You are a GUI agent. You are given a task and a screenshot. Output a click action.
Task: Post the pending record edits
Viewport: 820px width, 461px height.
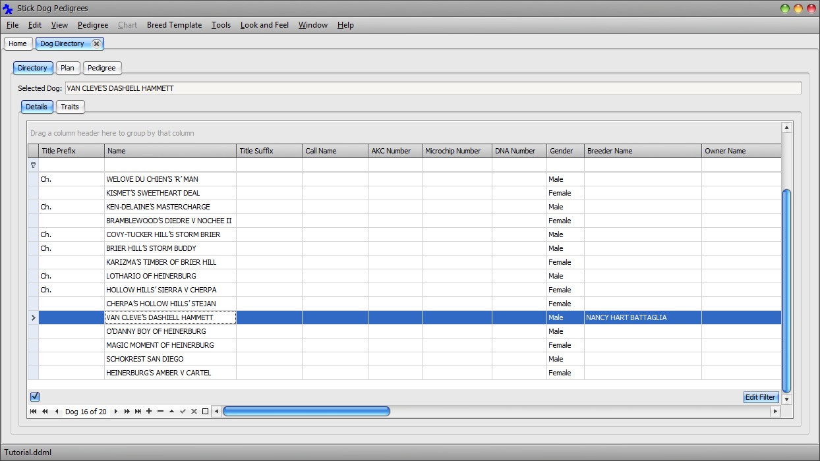point(183,411)
